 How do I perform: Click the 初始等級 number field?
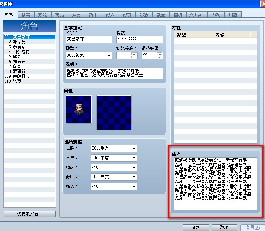point(124,55)
